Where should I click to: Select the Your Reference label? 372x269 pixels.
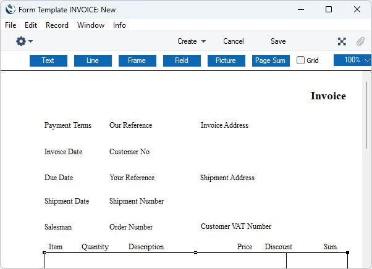[132, 178]
